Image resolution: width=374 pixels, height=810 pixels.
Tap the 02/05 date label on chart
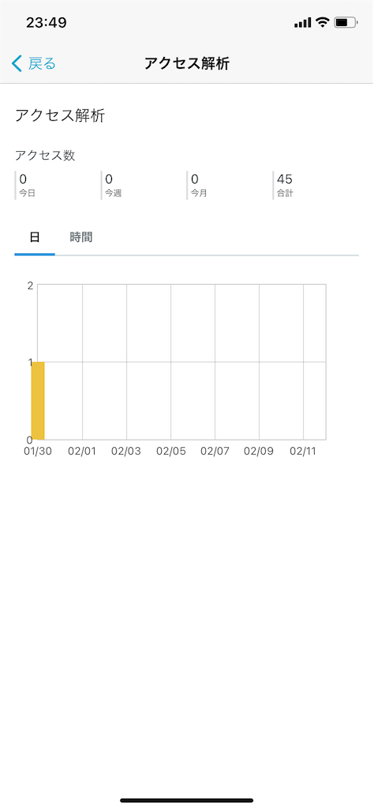170,451
